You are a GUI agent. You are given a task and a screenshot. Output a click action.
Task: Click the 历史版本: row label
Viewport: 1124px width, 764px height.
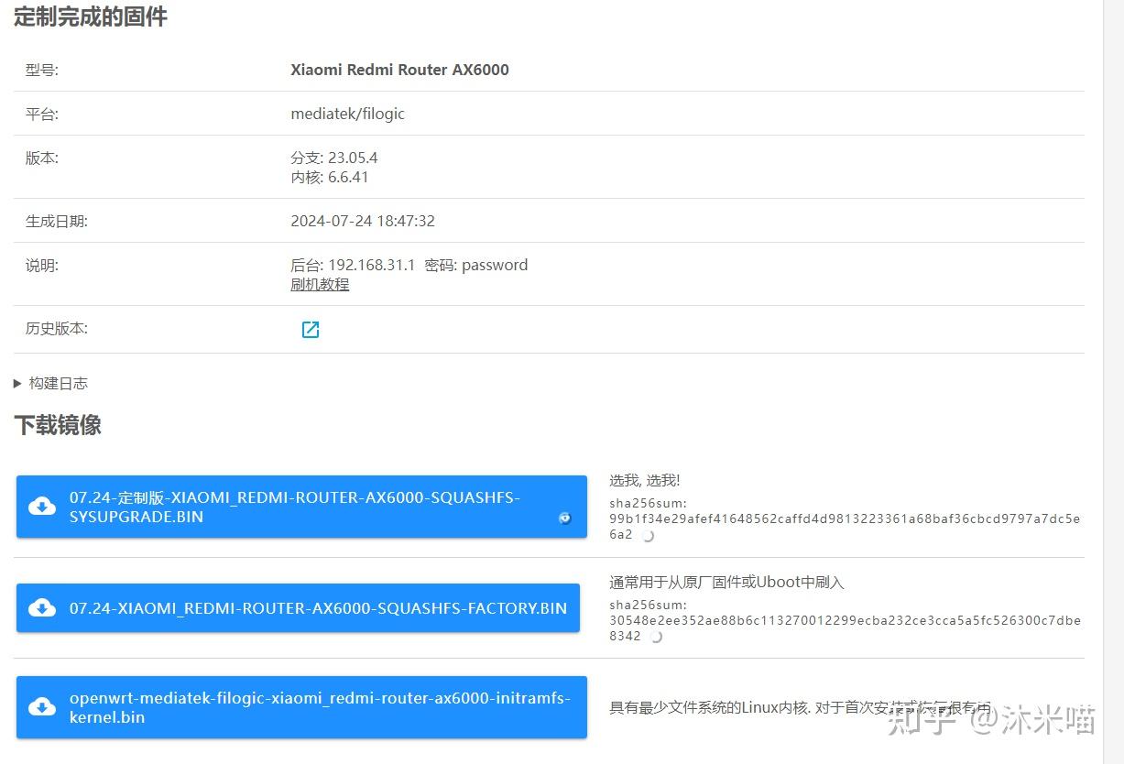coord(57,328)
